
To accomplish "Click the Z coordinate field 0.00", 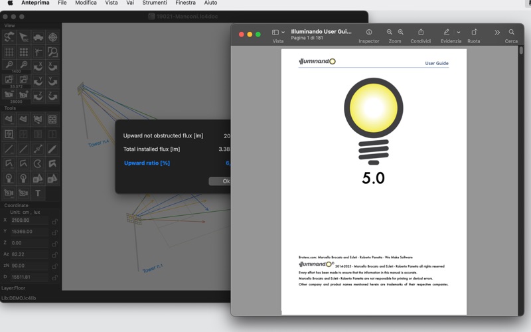I will (29, 243).
